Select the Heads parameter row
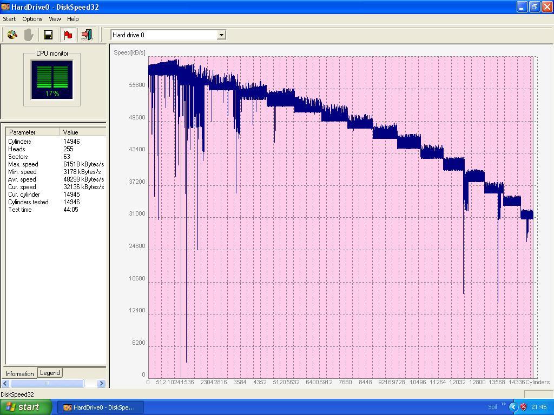 point(56,149)
